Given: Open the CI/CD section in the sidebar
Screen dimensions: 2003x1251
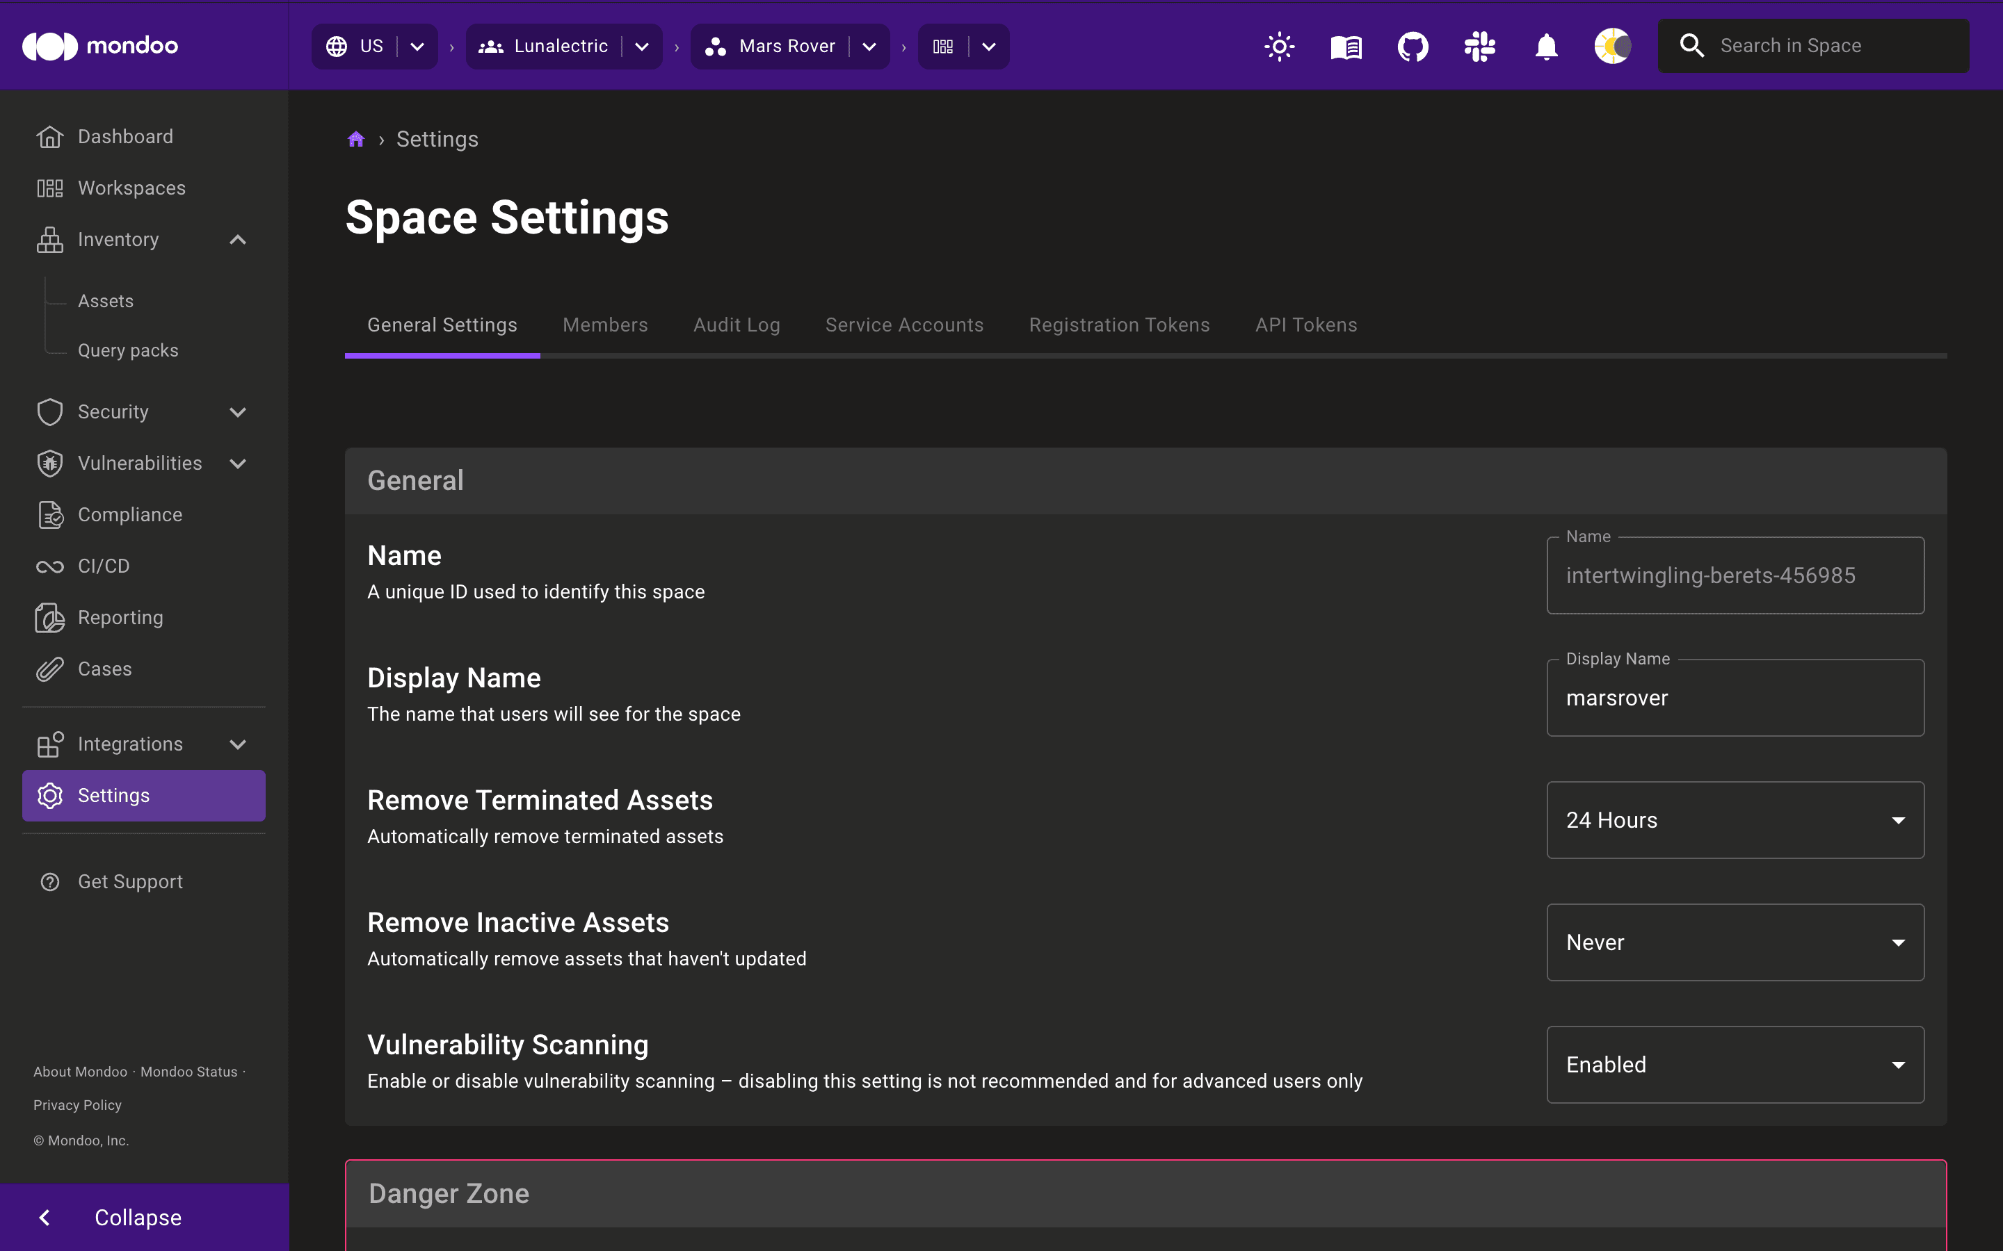Looking at the screenshot, I should (104, 566).
